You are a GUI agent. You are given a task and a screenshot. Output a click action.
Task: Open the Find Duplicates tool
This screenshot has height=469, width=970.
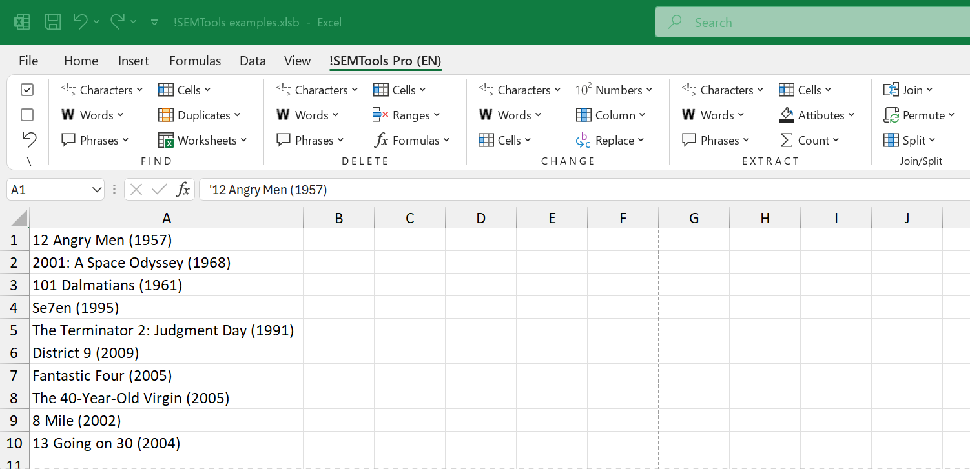(198, 115)
